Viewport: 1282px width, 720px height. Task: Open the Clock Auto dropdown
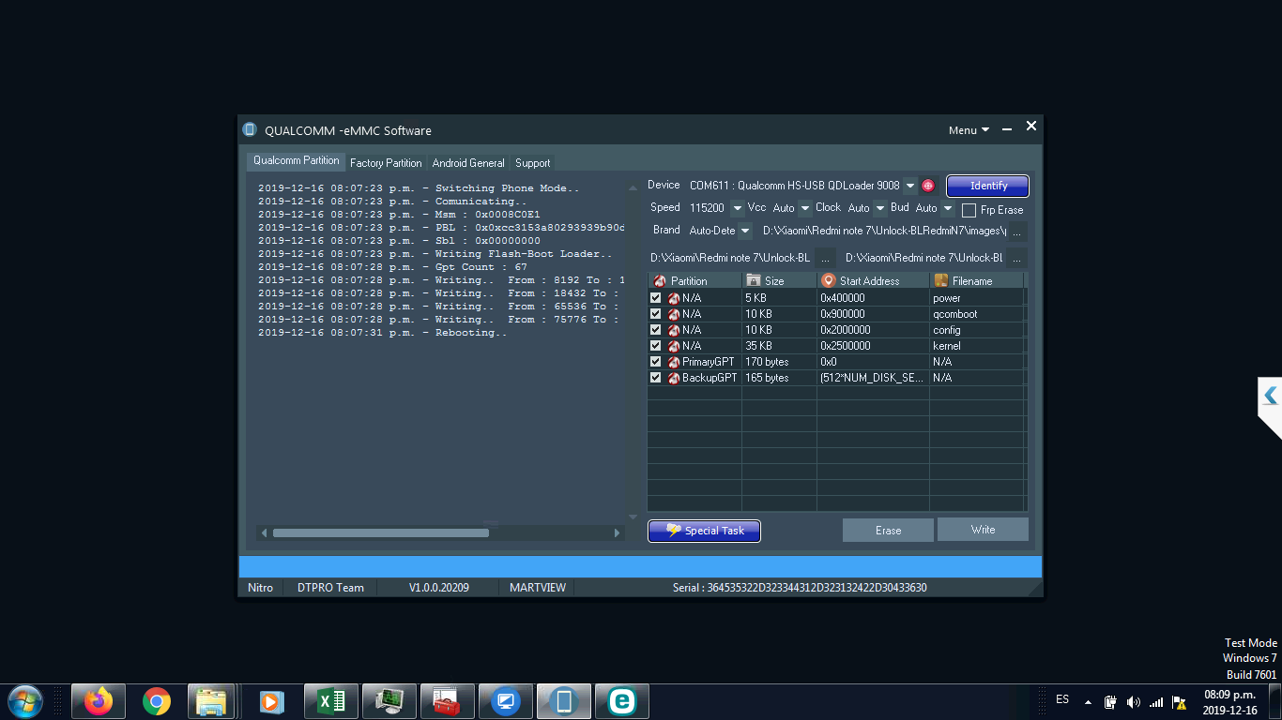(x=880, y=208)
